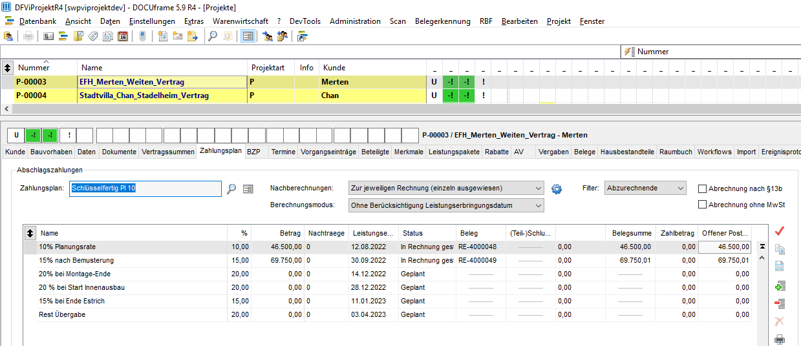Expand the payment table column selector arrows

coord(30,233)
